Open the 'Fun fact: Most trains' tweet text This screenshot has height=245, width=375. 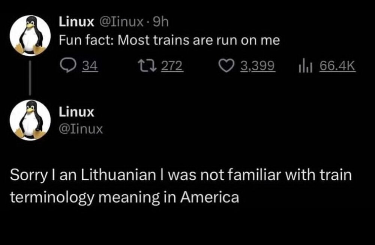(x=169, y=41)
